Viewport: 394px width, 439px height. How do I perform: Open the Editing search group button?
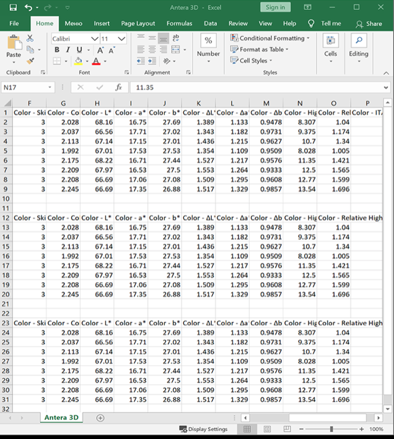pos(359,48)
